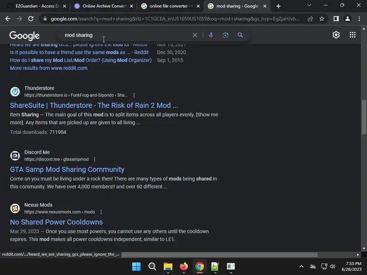Close the Online Archive Converter tab

pos(132,6)
